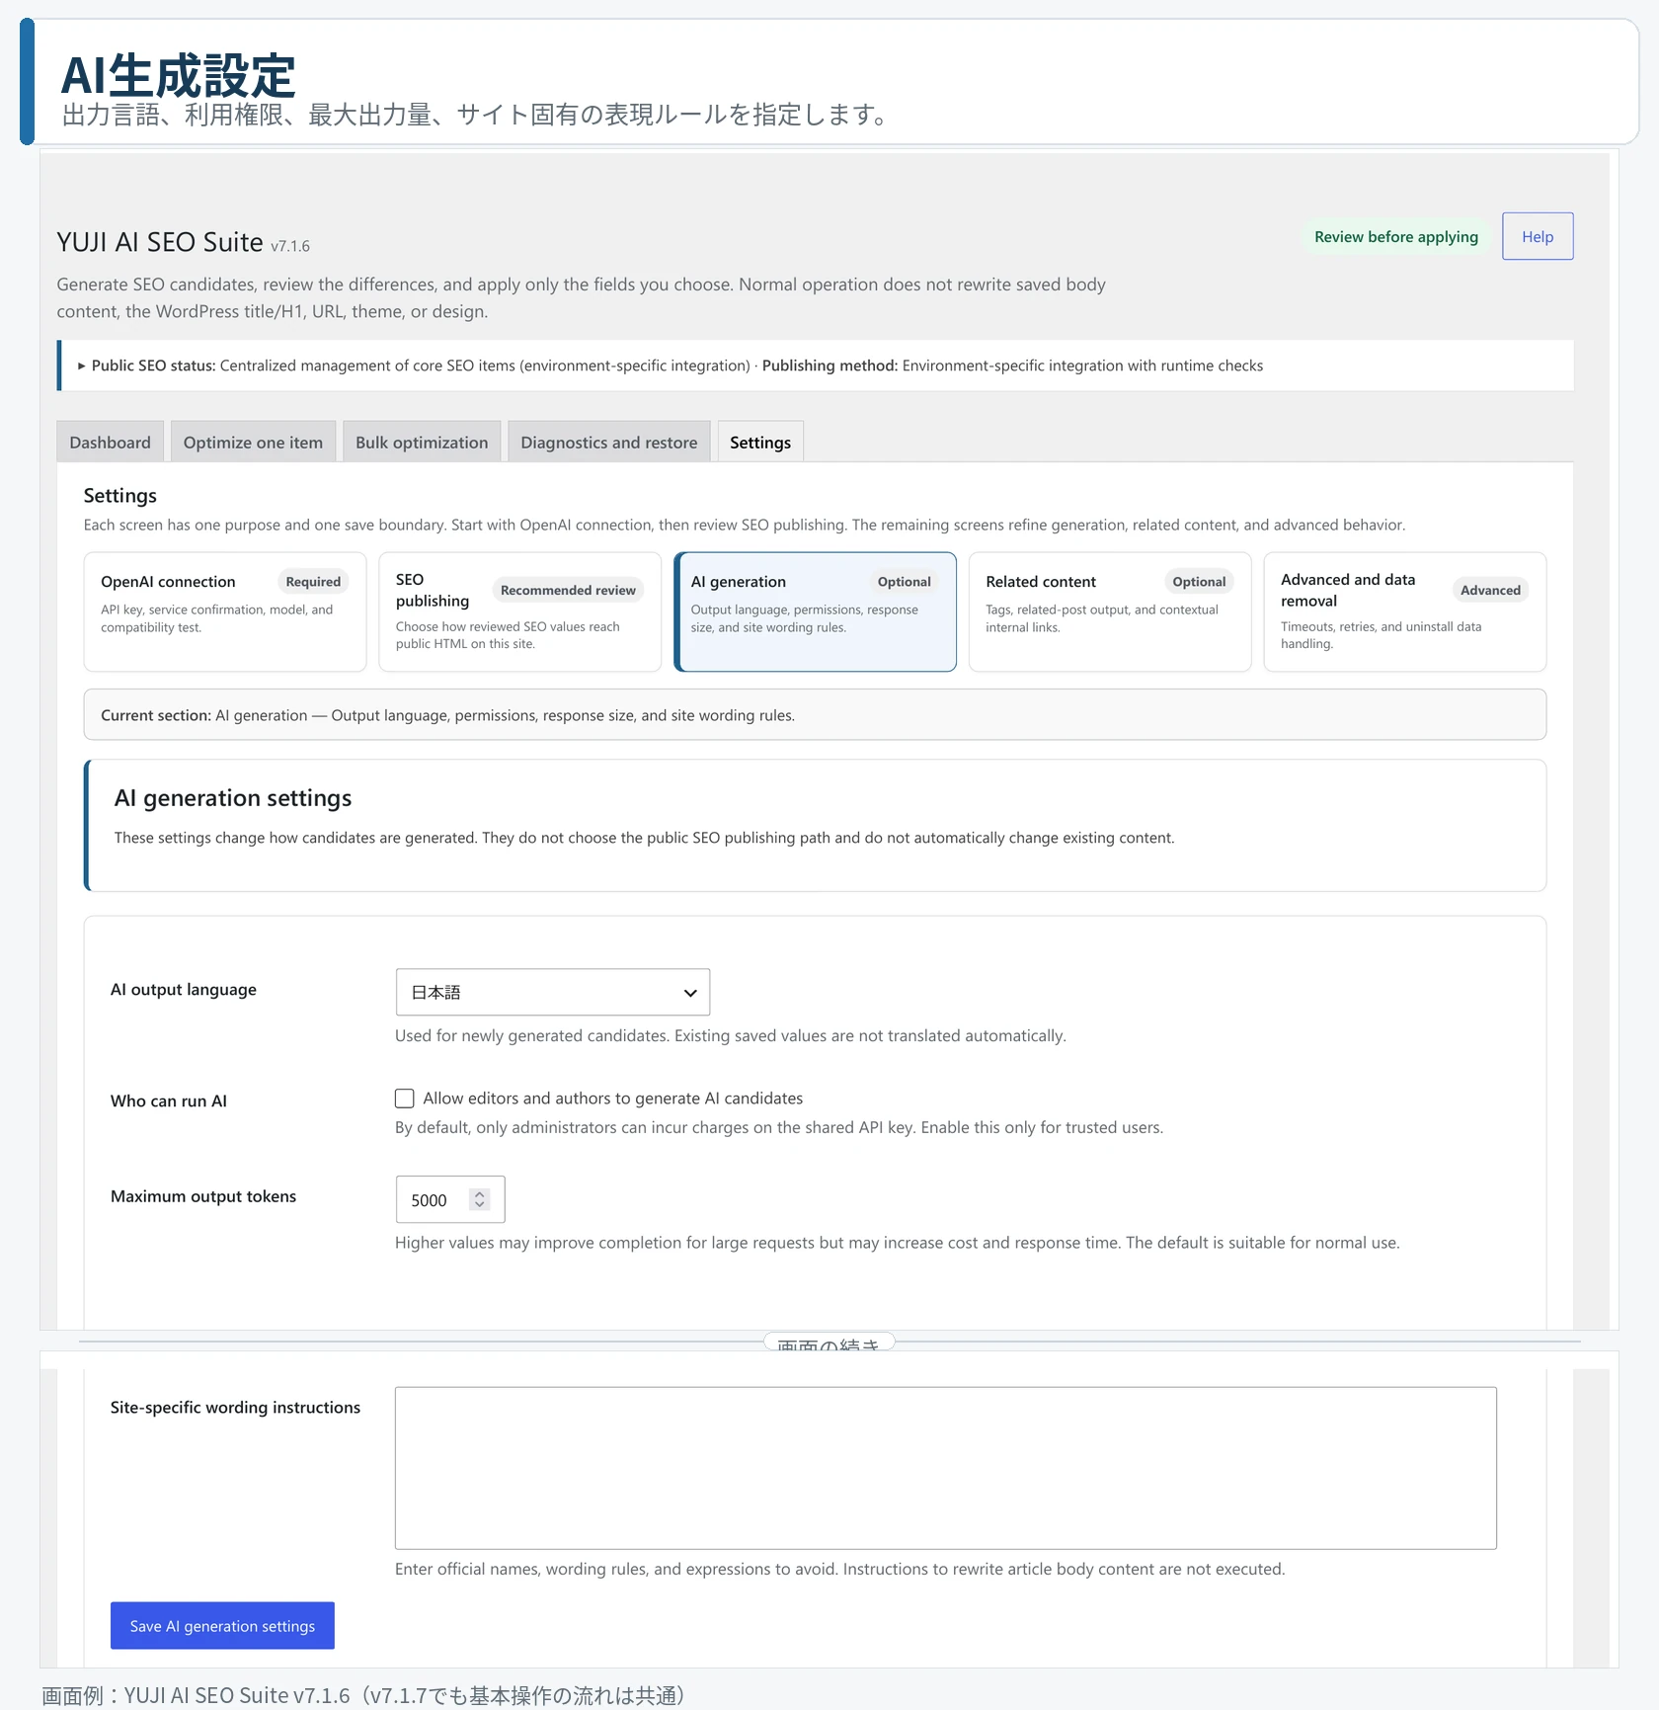Screen dimensions: 1659x1710
Task: Open the Help button
Action: 1537,236
